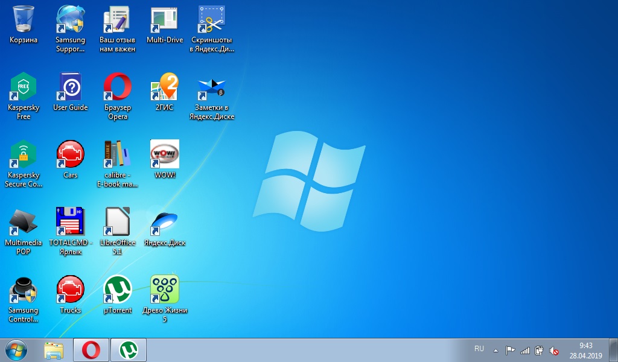Open the network signal tray icon
The image size is (618, 362).
coord(524,350)
